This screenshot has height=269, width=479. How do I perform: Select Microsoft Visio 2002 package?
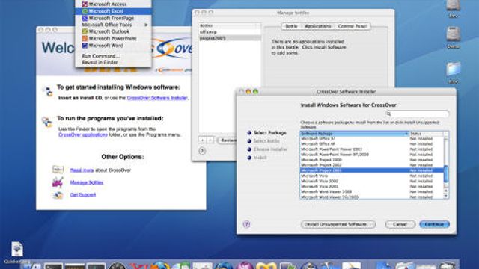coord(372,181)
